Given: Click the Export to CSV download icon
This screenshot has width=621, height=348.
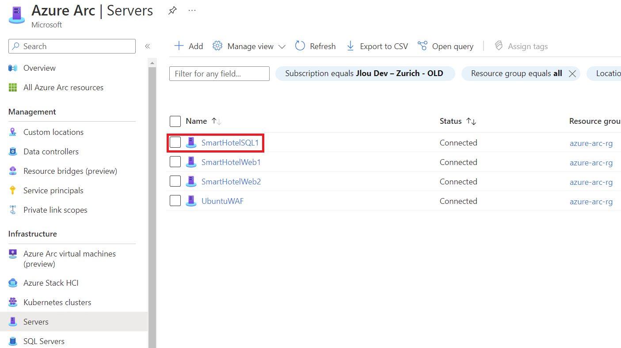Looking at the screenshot, I should tap(351, 46).
